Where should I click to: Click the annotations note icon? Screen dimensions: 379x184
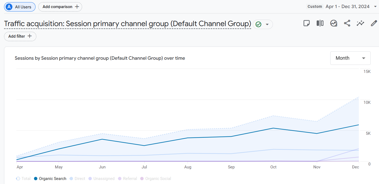tap(306, 23)
